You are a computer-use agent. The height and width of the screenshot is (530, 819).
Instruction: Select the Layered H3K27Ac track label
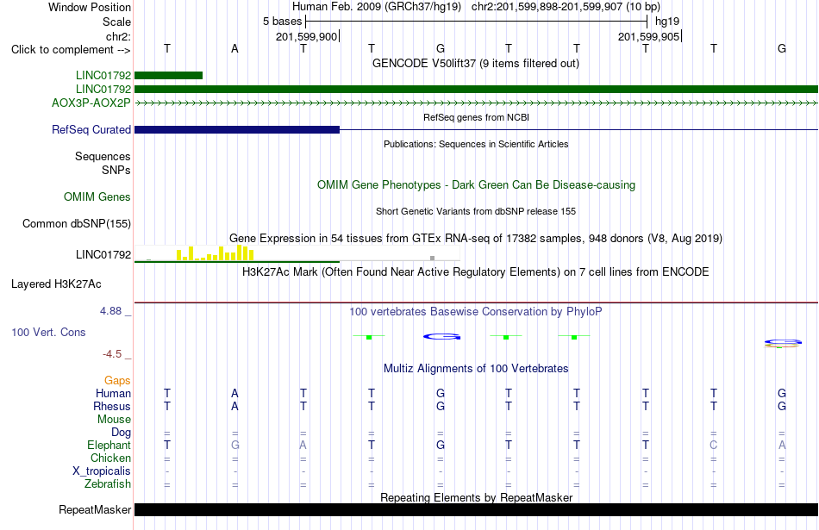[x=56, y=284]
